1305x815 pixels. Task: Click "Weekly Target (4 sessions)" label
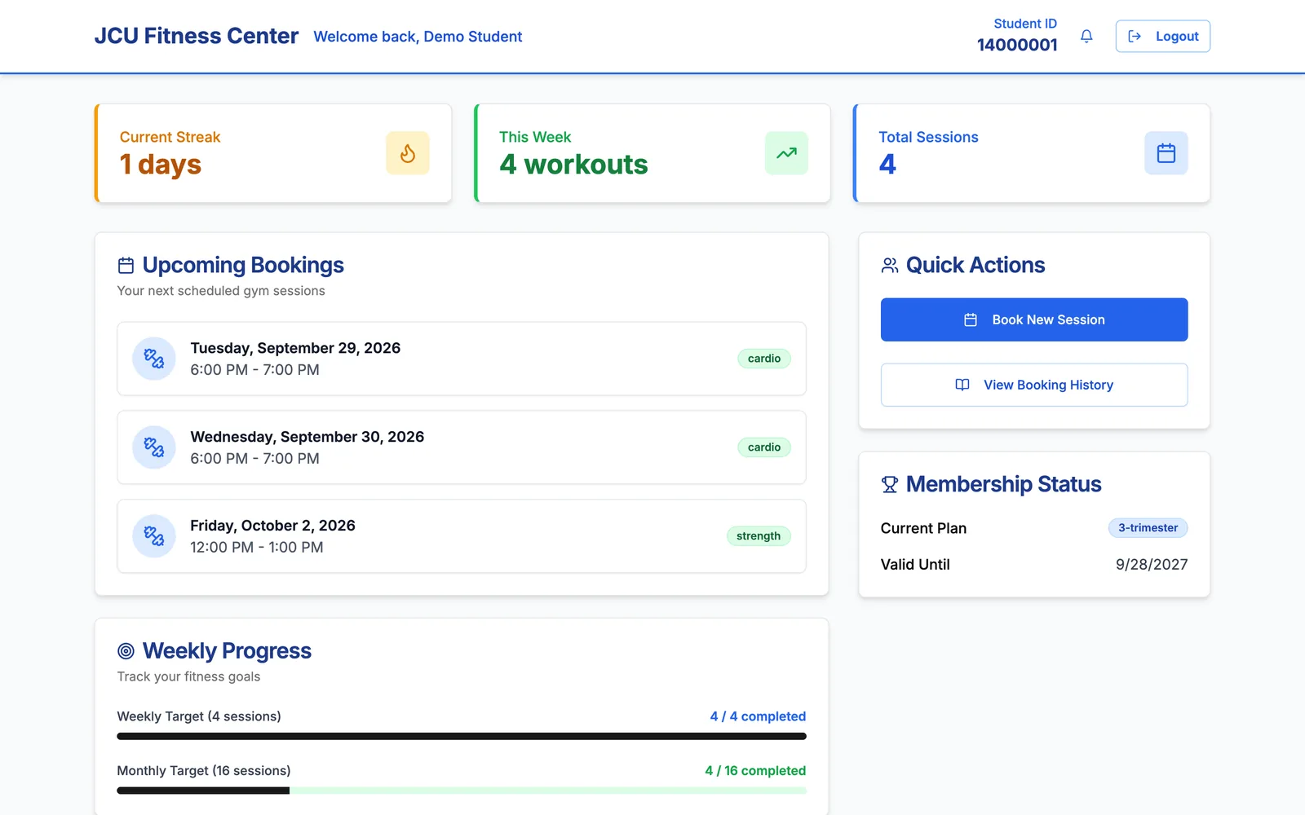click(x=199, y=716)
